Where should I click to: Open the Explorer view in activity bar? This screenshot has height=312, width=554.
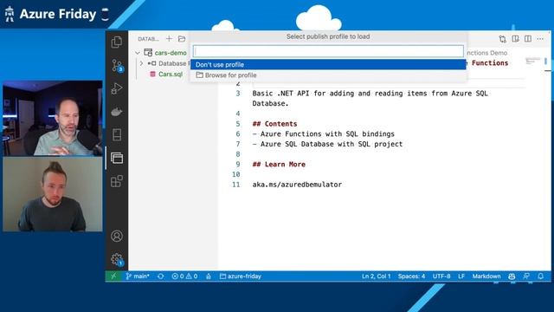coord(117,42)
